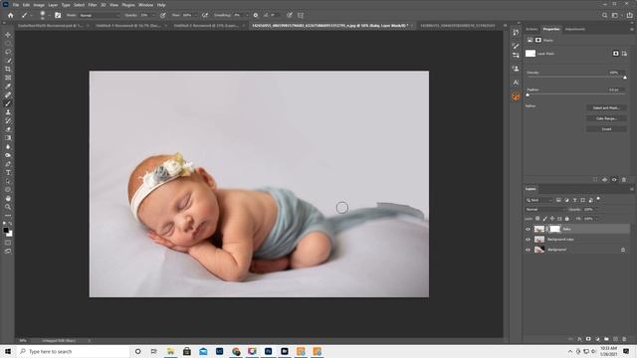Hide the Baby layer
The width and height of the screenshot is (637, 358).
click(529, 229)
